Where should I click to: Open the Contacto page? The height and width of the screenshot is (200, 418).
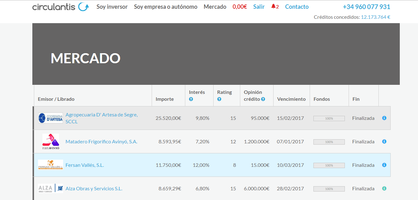[x=297, y=7]
